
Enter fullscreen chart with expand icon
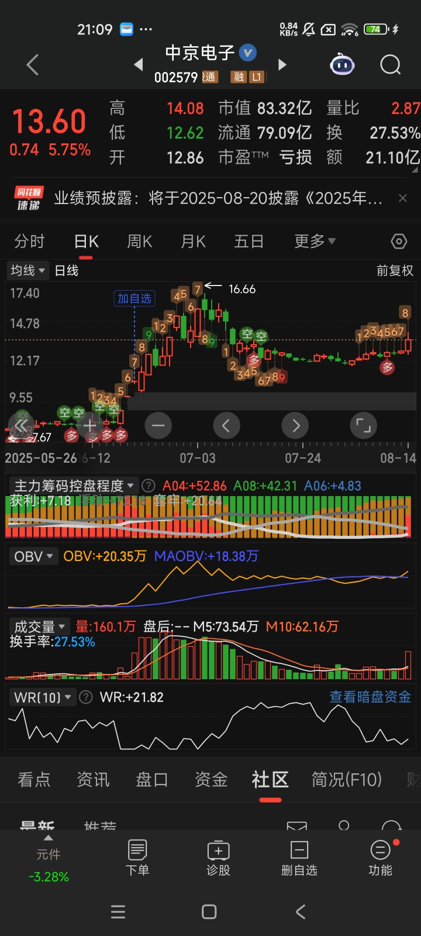pos(363,425)
